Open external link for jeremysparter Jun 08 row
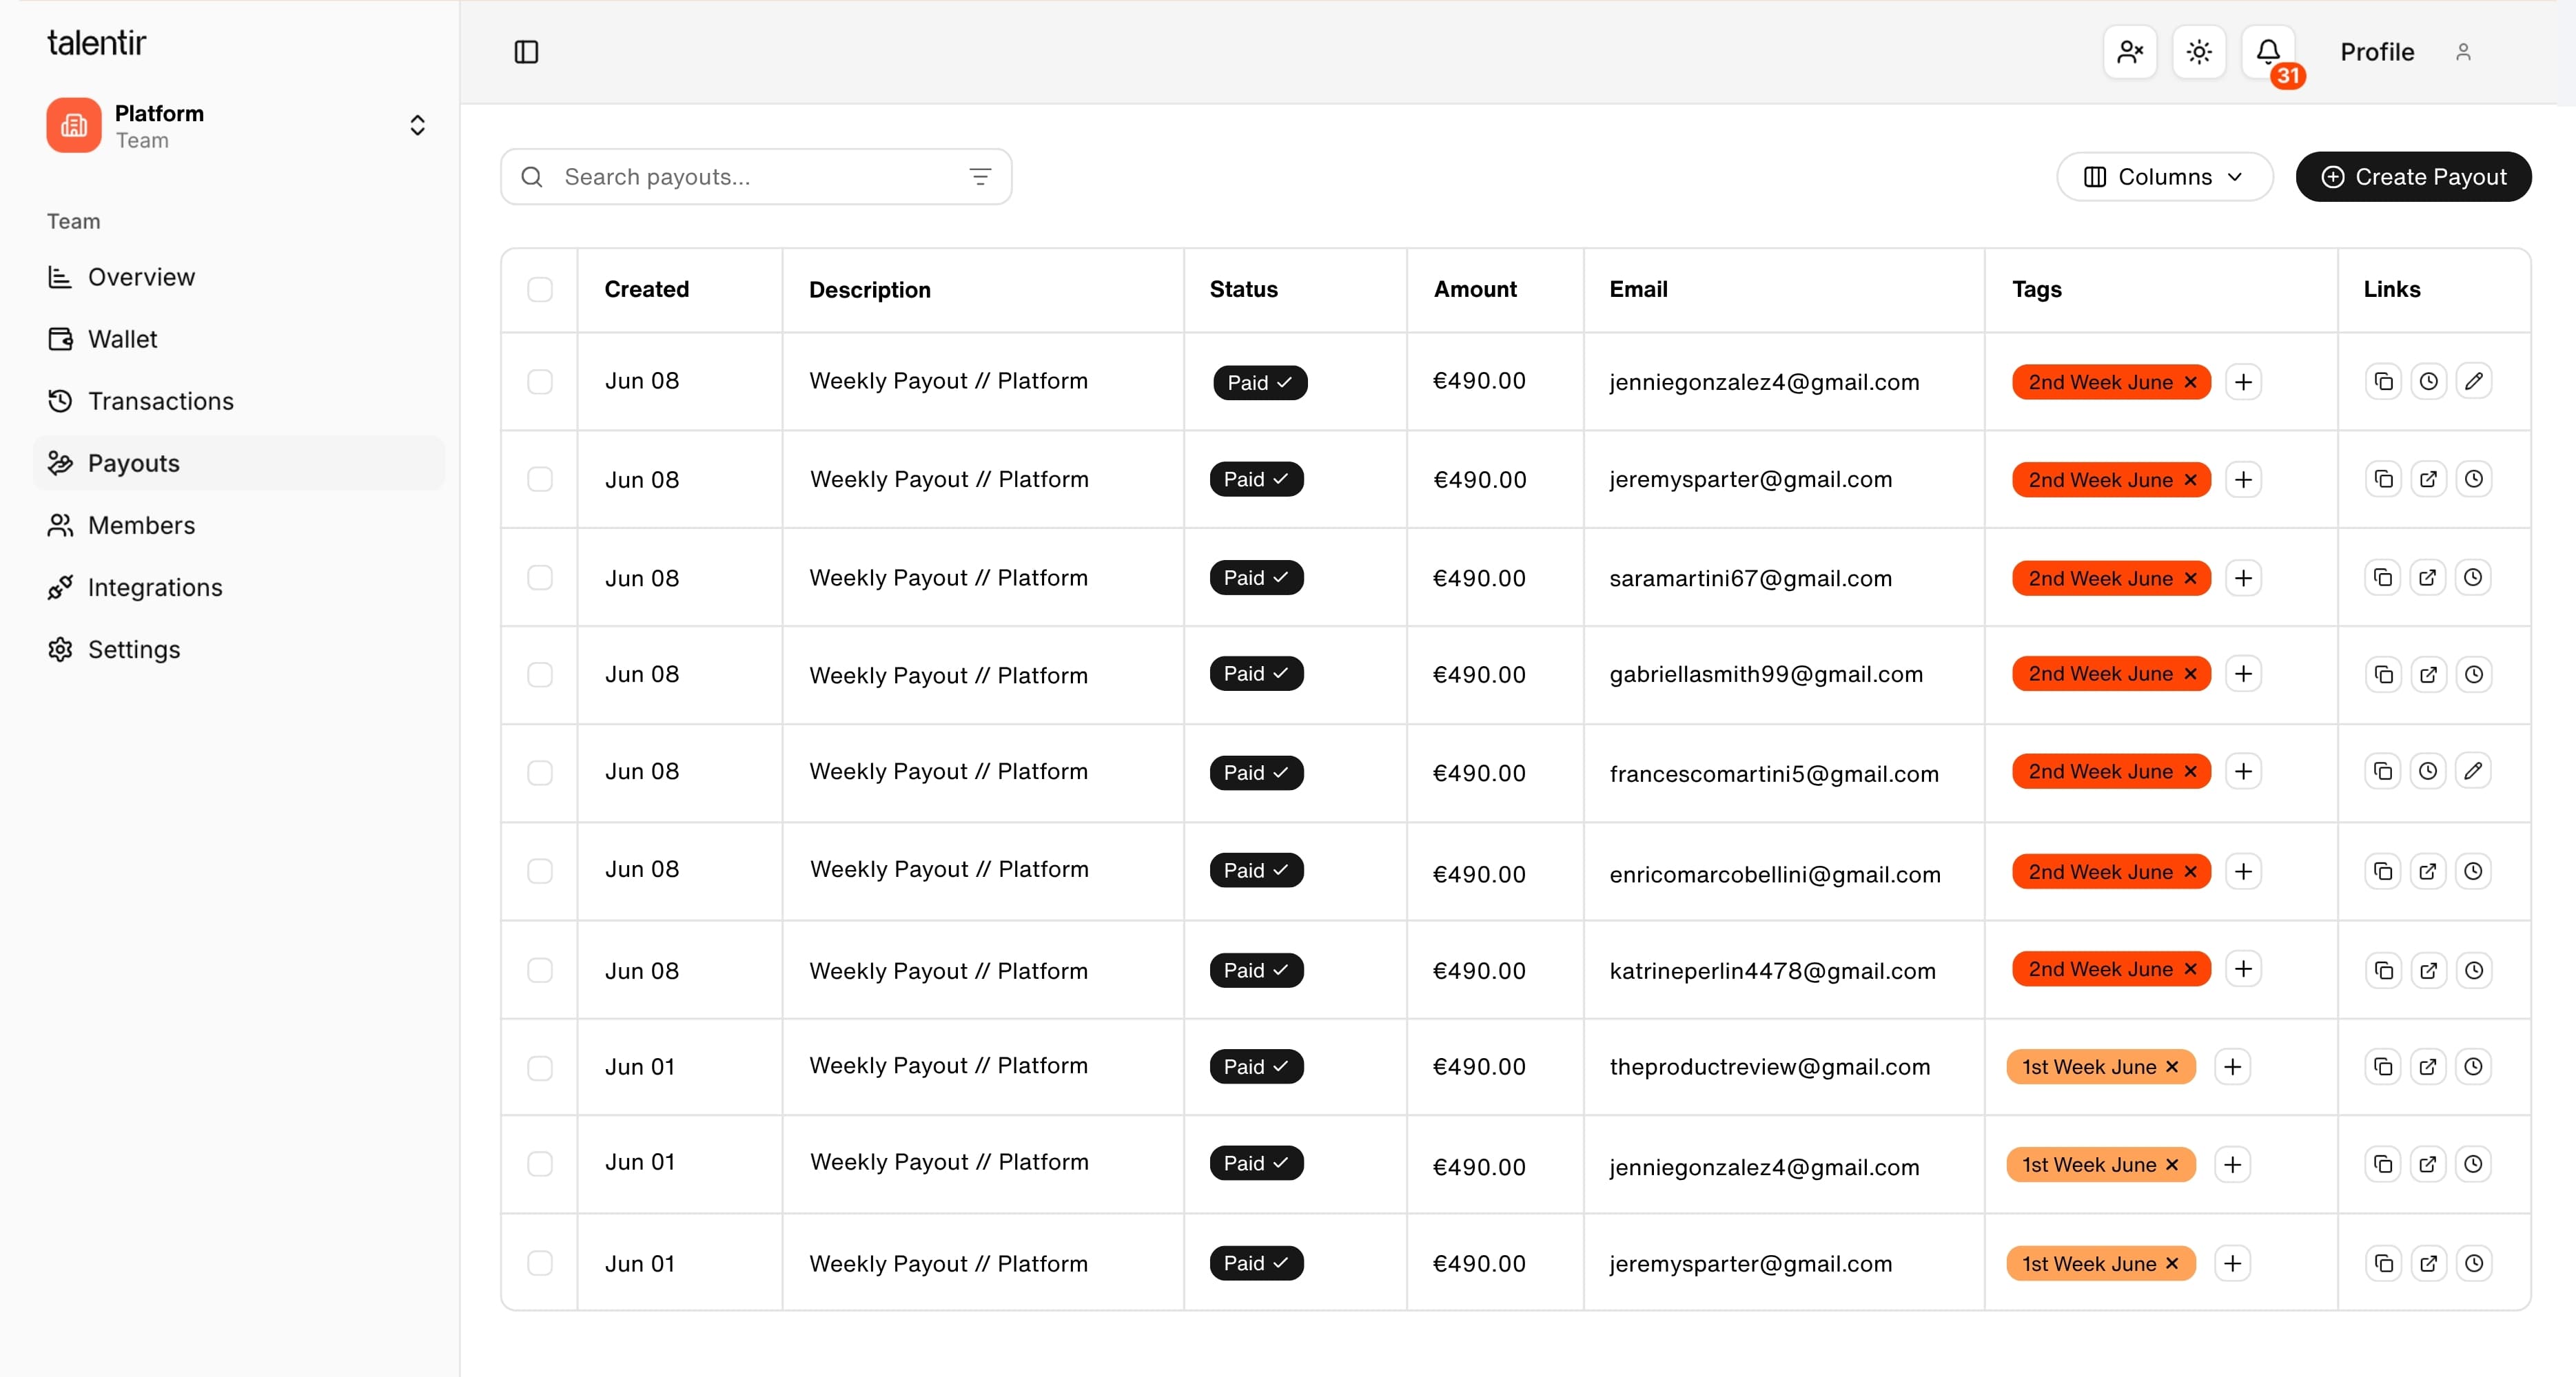Screen dimensions: 2576x1377 tap(2429, 479)
